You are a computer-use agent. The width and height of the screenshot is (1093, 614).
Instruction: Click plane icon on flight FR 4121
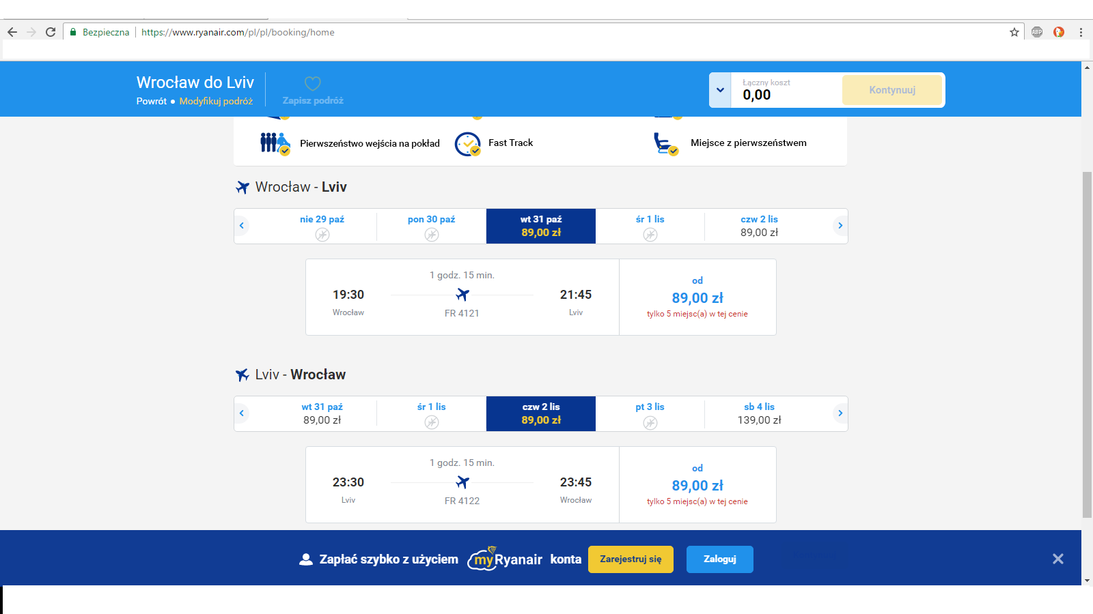pyautogui.click(x=462, y=295)
